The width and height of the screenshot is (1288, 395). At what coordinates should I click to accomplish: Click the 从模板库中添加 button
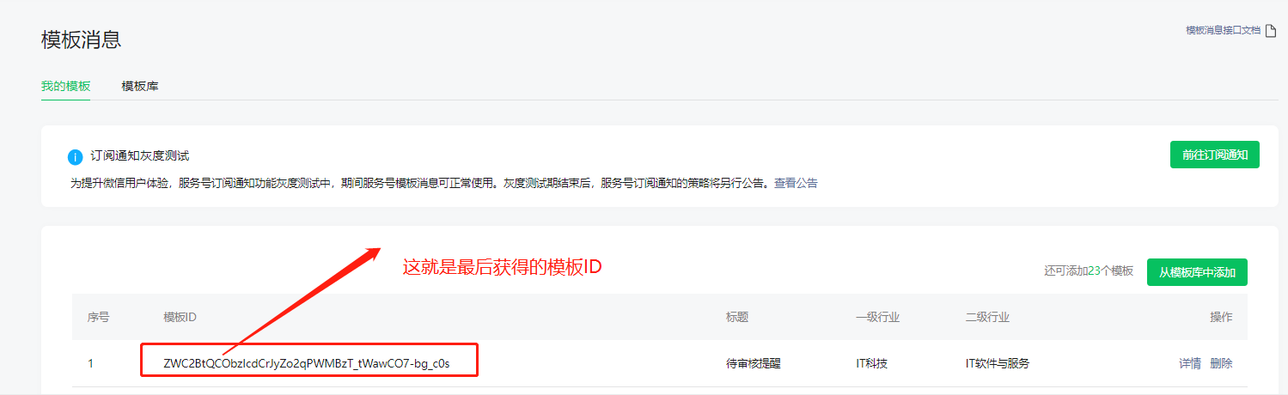point(1197,272)
